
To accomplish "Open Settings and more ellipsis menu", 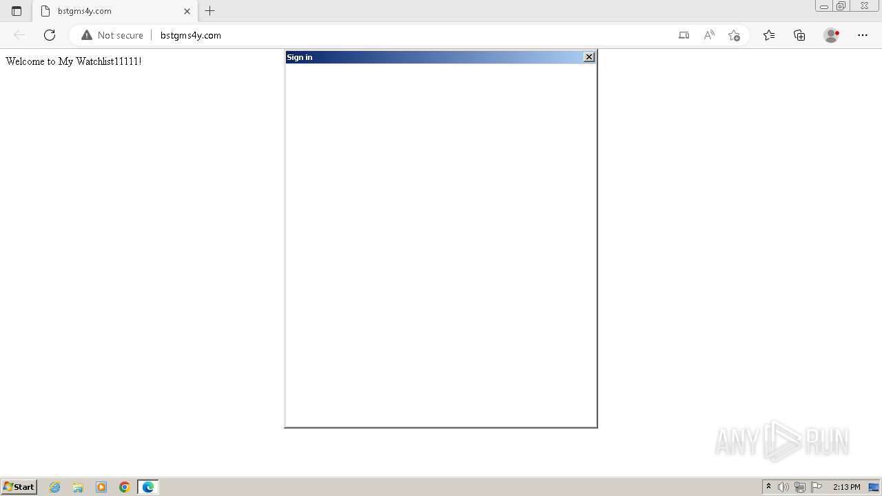I will (x=863, y=35).
